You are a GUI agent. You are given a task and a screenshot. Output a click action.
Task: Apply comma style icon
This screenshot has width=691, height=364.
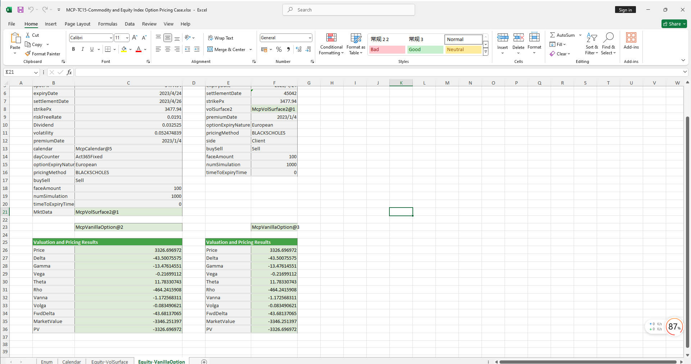click(288, 49)
